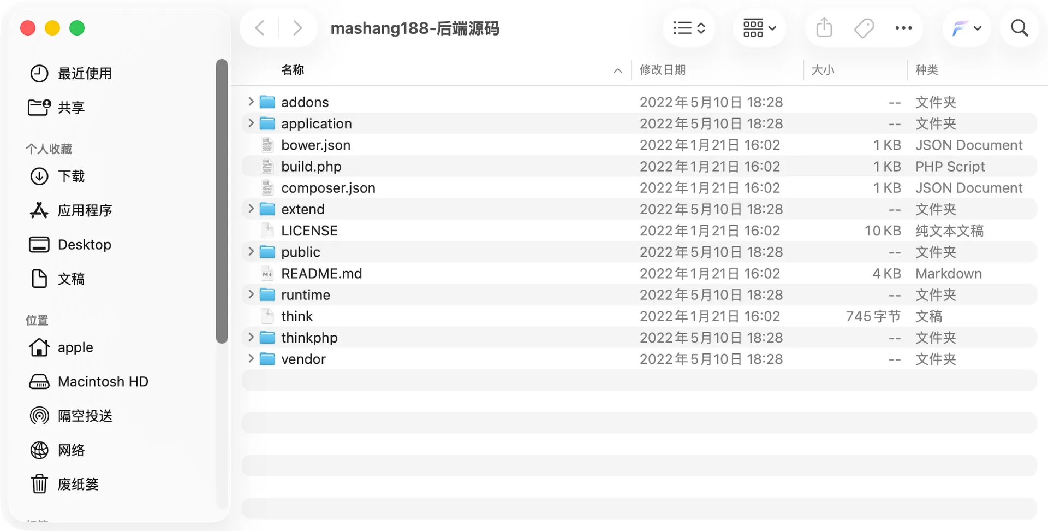Expand the application folder
Screen dimensions: 1048x531
tap(251, 123)
